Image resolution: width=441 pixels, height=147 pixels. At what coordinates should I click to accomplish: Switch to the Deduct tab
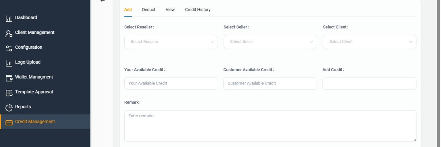pyautogui.click(x=149, y=9)
